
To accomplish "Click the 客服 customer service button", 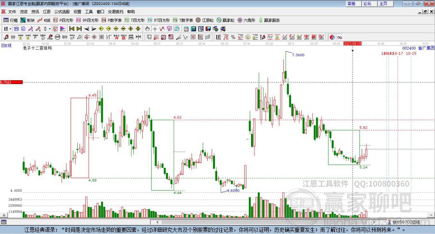I will [353, 3].
